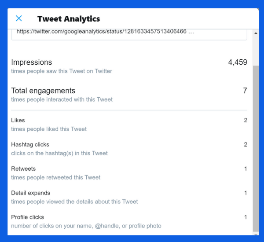Click the Tweet Analytics title
The width and height of the screenshot is (264, 242).
click(69, 19)
